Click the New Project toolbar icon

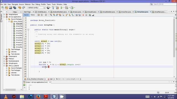click(7, 8)
